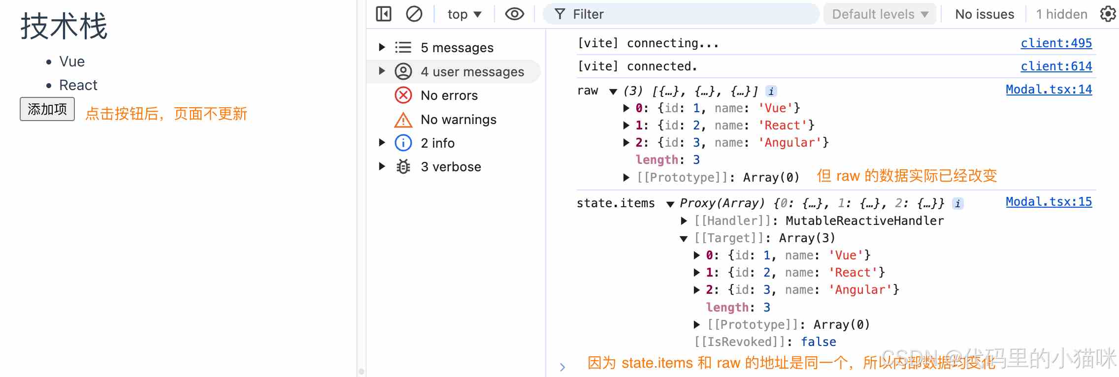Expand Target item 0 with Vue
Screen dimensions: 1119x377
(x=696, y=255)
